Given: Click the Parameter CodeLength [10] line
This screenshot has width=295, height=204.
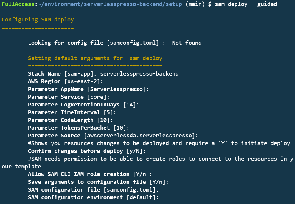Looking at the screenshot, I should [x=70, y=120].
